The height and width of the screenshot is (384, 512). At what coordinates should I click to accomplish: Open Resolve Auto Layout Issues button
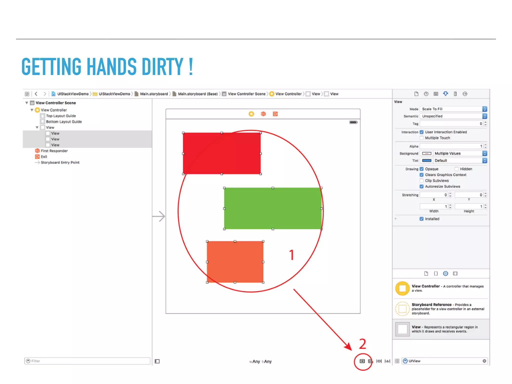coord(387,361)
